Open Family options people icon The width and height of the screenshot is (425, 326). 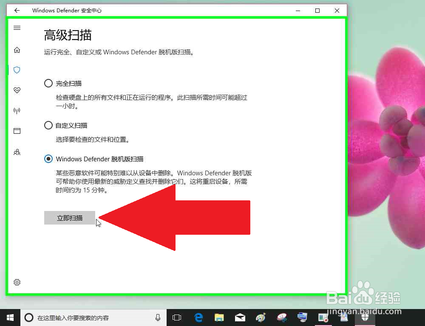[x=17, y=152]
